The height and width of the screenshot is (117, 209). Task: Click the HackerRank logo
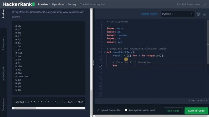(19, 4)
